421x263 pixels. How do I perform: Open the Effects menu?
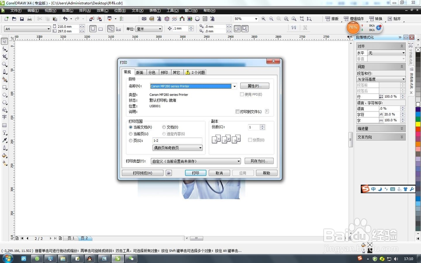coord(102,11)
